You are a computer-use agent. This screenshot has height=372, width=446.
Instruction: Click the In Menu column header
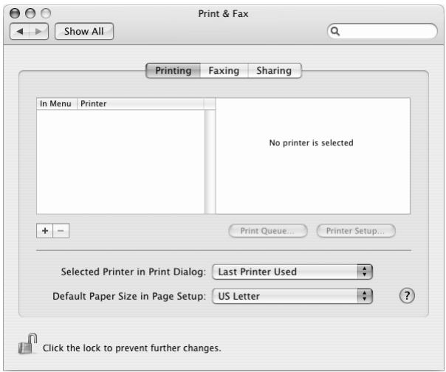coord(56,104)
